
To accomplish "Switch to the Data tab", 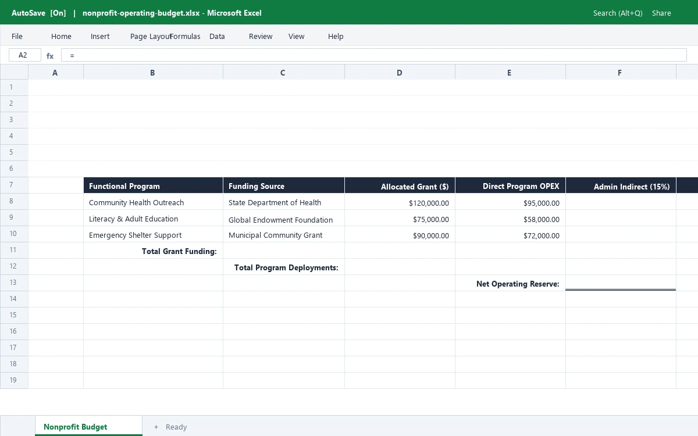I will point(217,36).
